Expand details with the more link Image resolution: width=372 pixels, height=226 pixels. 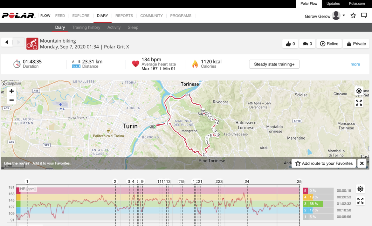(x=355, y=64)
